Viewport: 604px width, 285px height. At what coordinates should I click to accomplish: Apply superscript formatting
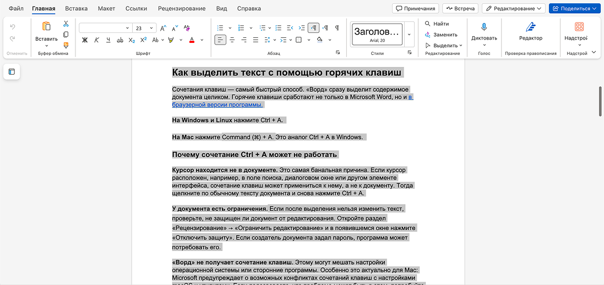(143, 40)
